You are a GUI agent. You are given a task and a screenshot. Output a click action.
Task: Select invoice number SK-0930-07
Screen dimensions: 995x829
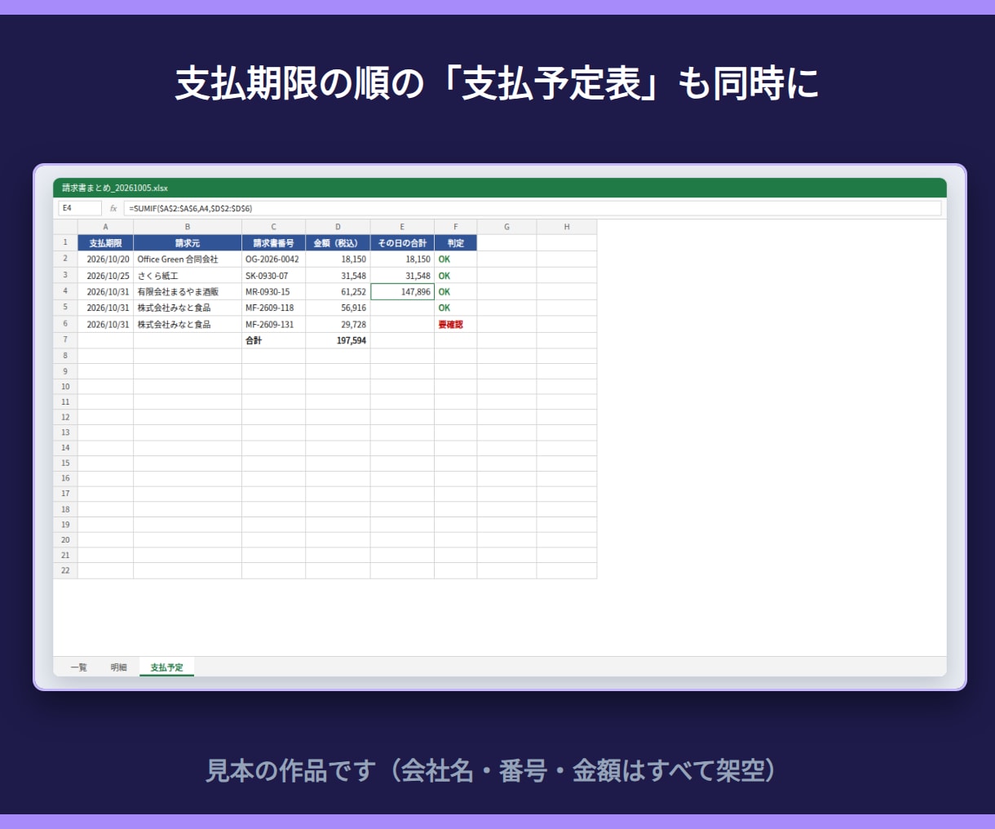tap(274, 276)
